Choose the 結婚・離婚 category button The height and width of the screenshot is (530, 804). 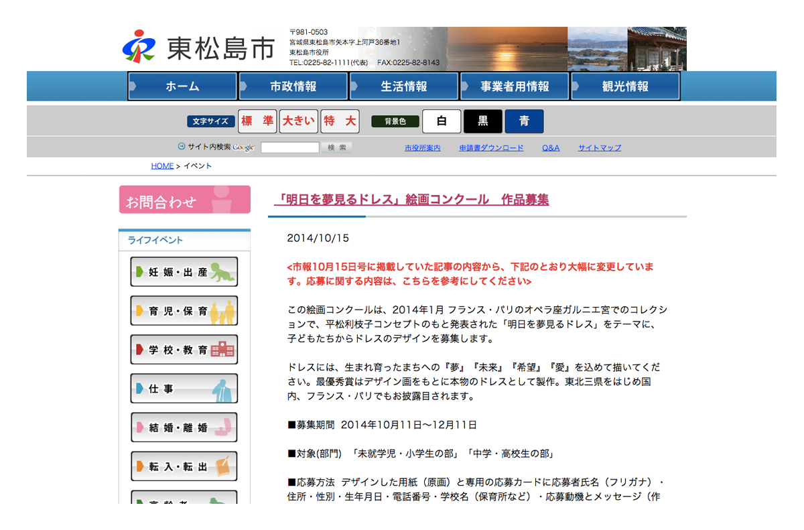pos(184,427)
